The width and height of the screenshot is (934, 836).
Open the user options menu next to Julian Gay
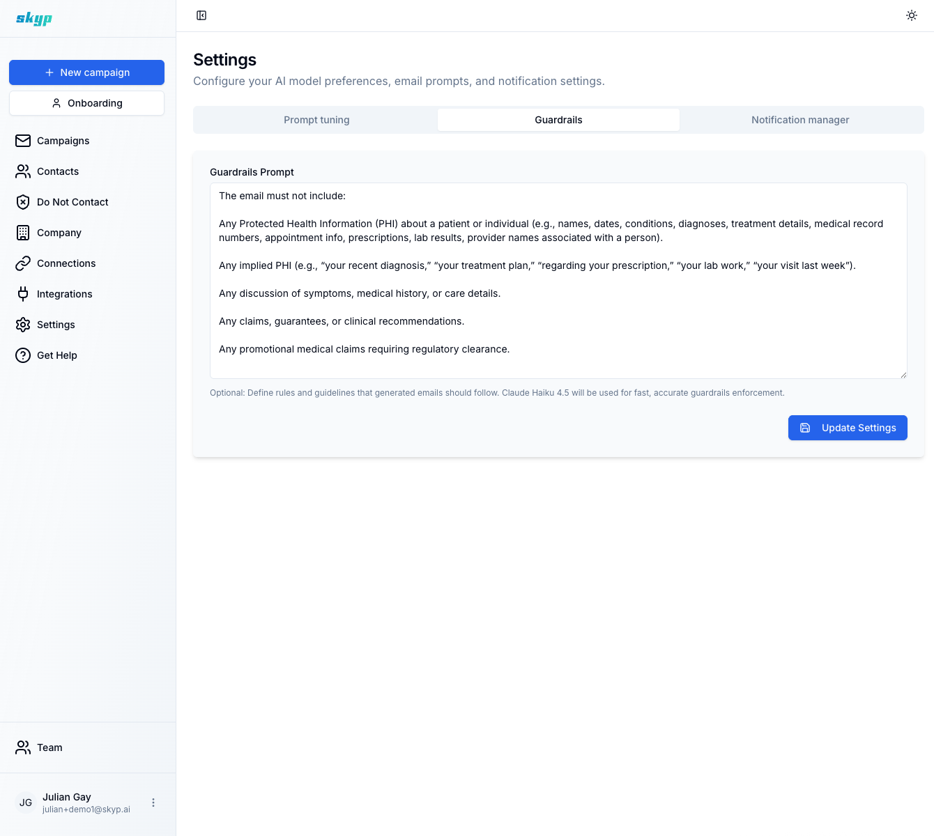click(x=153, y=802)
